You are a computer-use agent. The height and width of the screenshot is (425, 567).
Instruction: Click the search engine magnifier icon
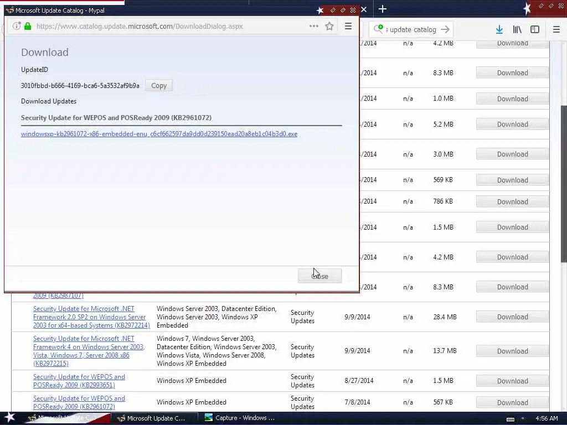(378, 29)
